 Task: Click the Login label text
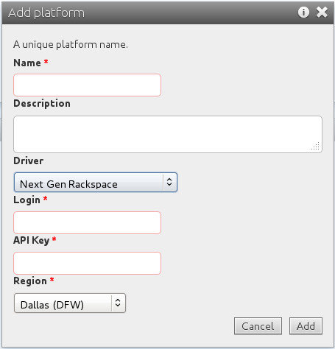(27, 200)
